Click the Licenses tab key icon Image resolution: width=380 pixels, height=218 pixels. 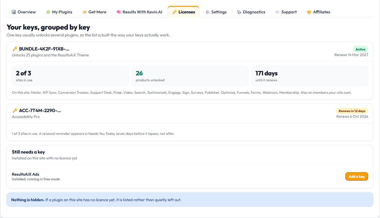coord(174,12)
